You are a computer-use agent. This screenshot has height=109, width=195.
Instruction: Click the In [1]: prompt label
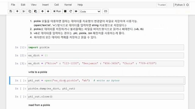coord(20,48)
